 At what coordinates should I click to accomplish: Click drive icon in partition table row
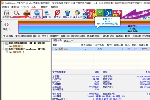pyautogui.click(x=56, y=49)
